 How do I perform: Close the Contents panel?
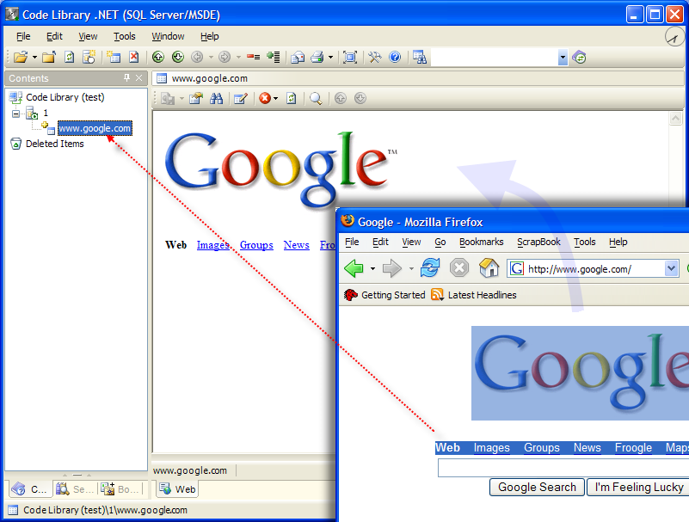138,77
